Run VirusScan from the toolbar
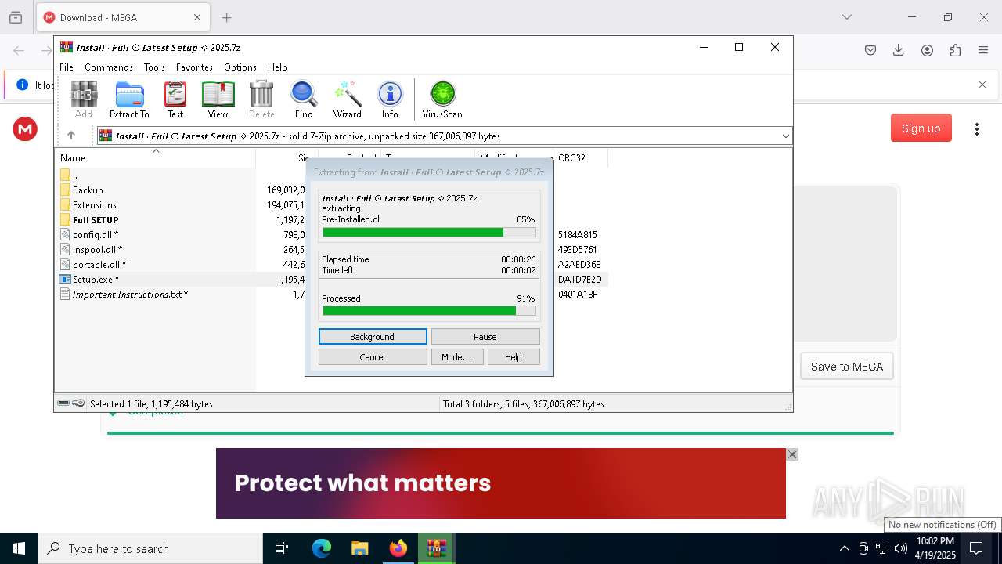This screenshot has width=1002, height=564. pyautogui.click(x=442, y=100)
